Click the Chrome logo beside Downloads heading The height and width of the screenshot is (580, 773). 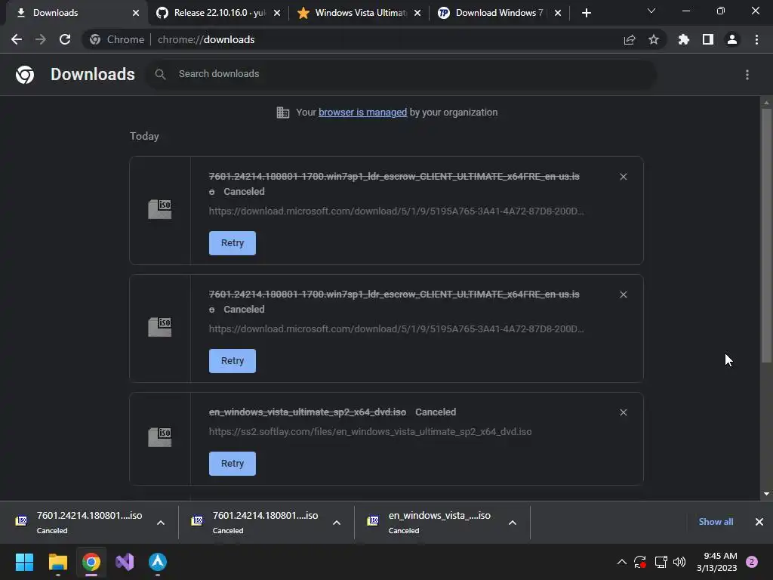25,75
